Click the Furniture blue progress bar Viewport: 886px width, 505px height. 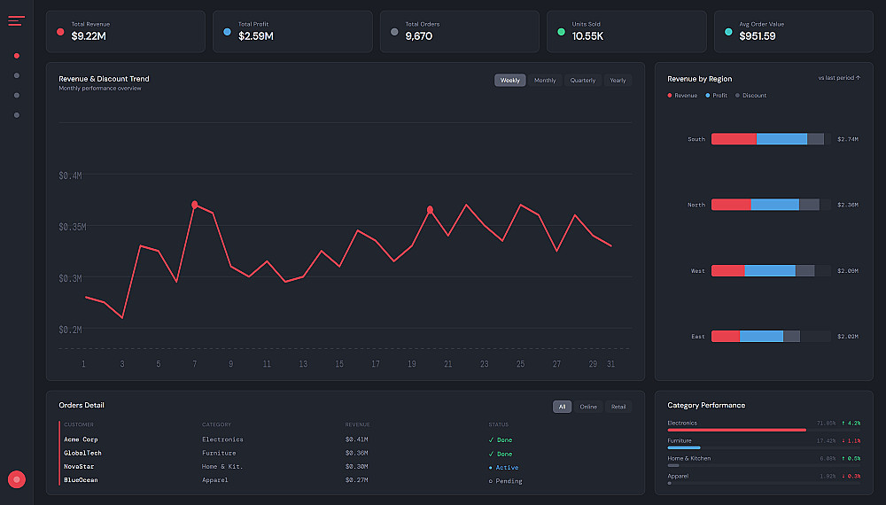(x=684, y=447)
